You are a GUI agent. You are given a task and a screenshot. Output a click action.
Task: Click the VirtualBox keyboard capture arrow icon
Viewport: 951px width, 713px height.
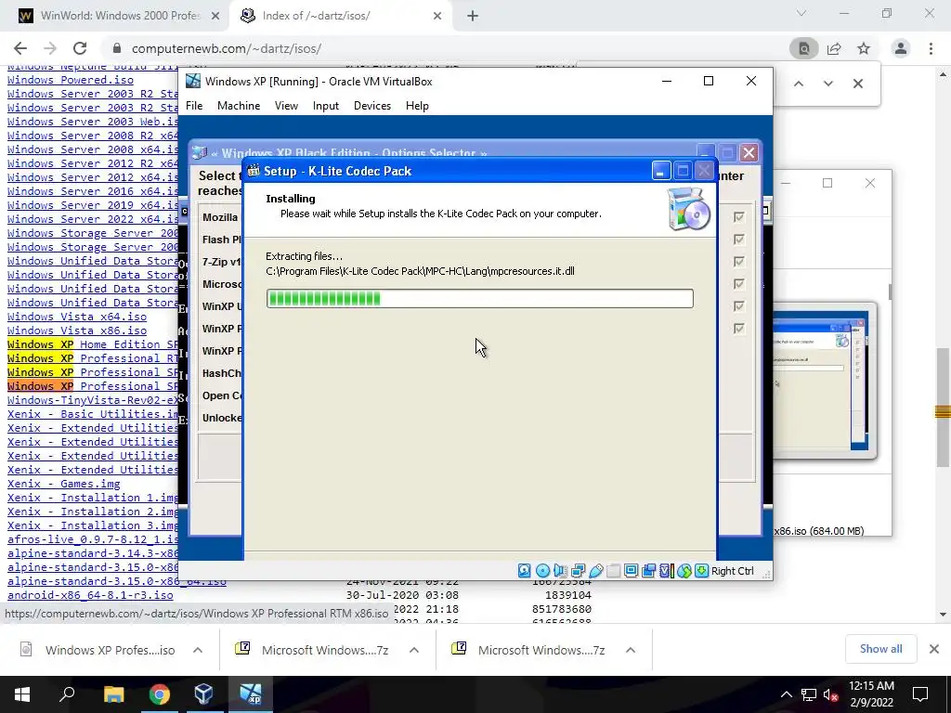(701, 571)
